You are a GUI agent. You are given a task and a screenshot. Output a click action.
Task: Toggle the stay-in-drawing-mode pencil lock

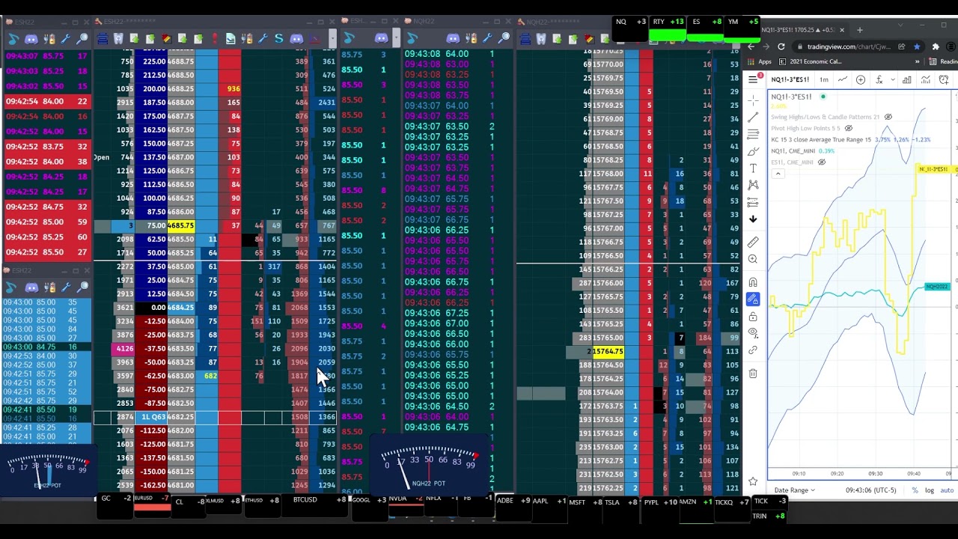[x=753, y=299]
